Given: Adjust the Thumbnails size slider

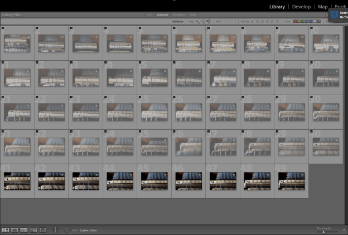Looking at the screenshot, I should point(323,231).
